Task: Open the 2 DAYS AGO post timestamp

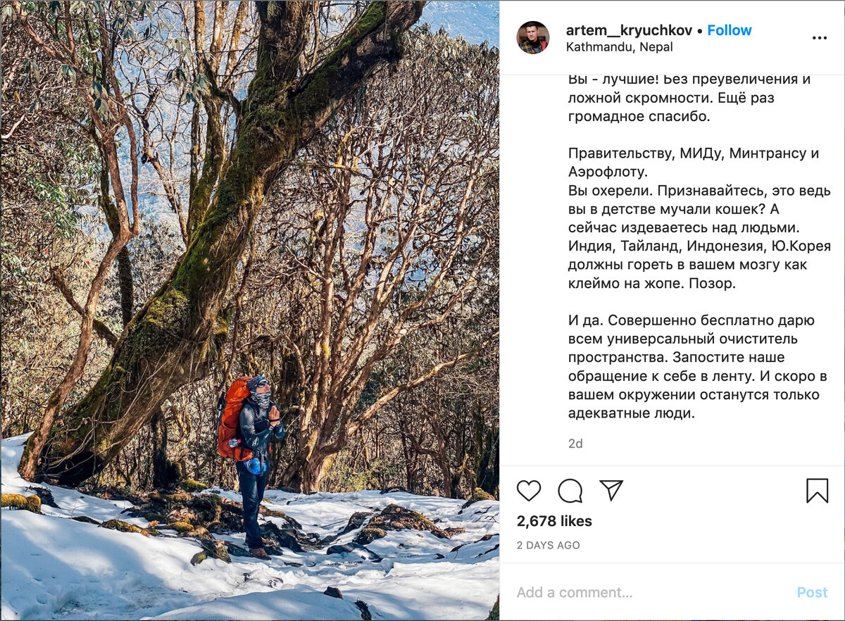Action: coord(549,545)
